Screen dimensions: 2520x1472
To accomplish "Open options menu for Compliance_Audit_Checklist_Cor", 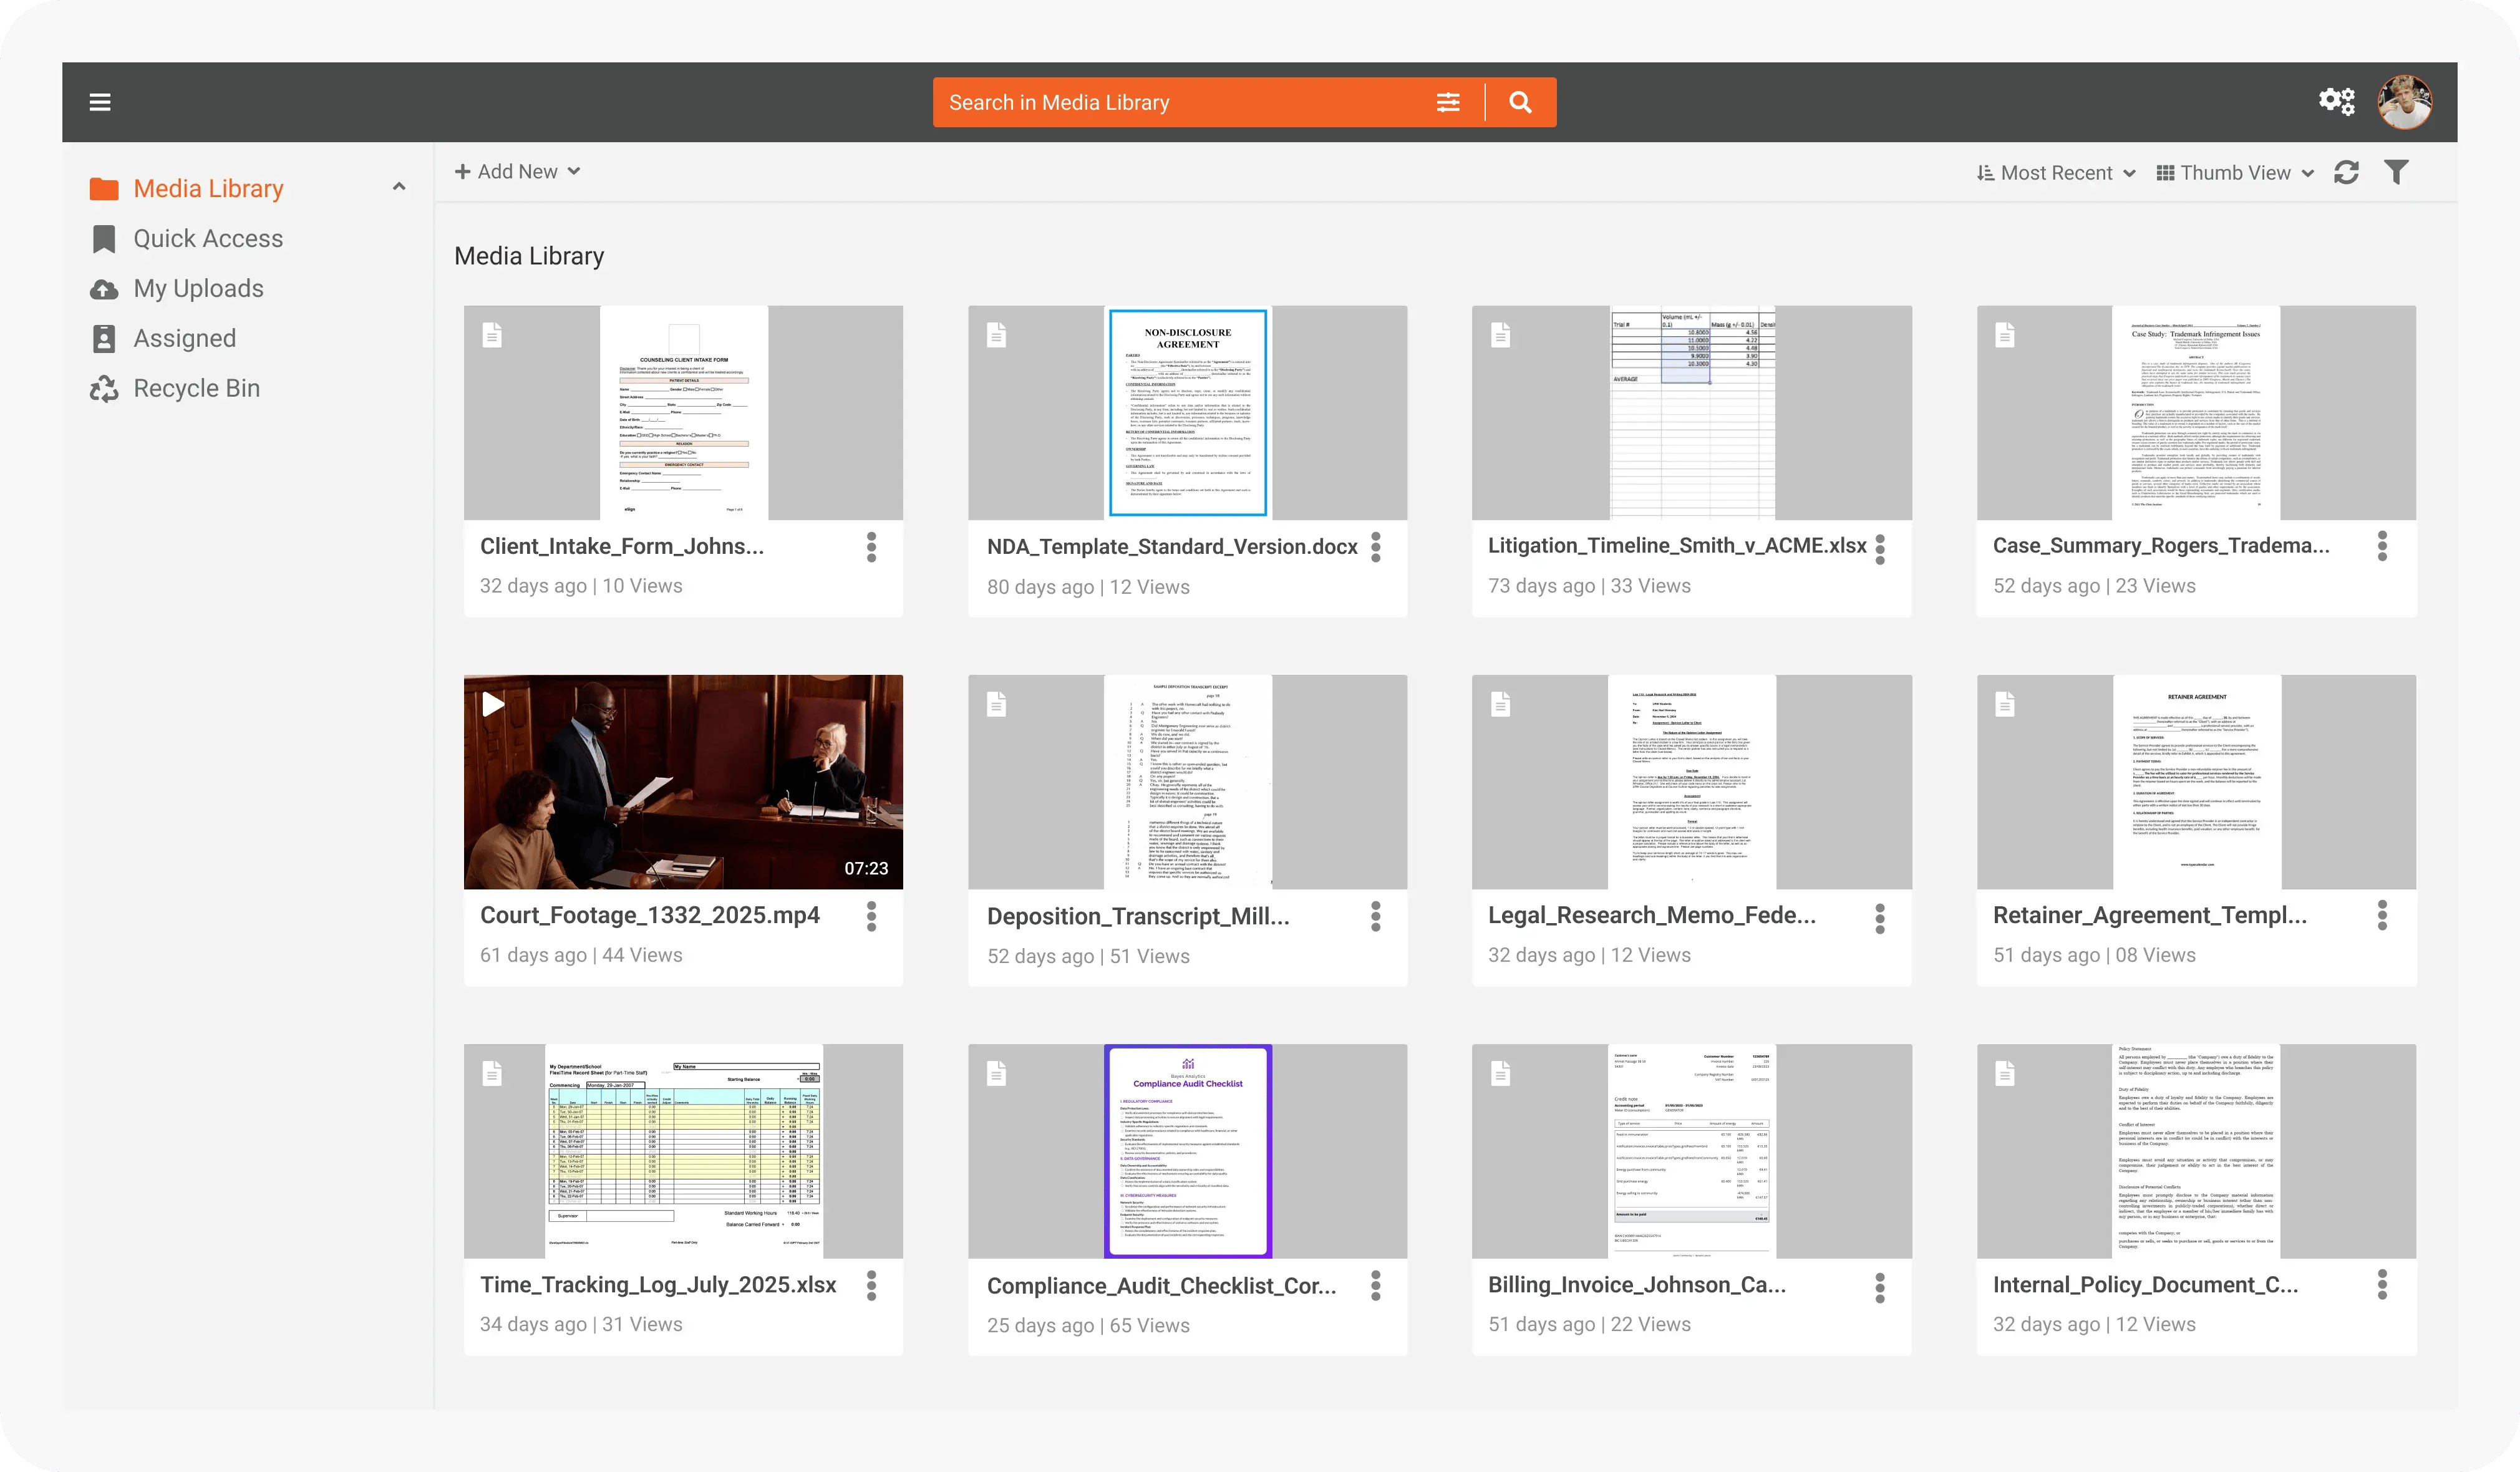I will [x=1376, y=1285].
